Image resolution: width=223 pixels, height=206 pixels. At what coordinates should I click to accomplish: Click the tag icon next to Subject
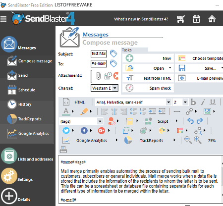[113, 53]
